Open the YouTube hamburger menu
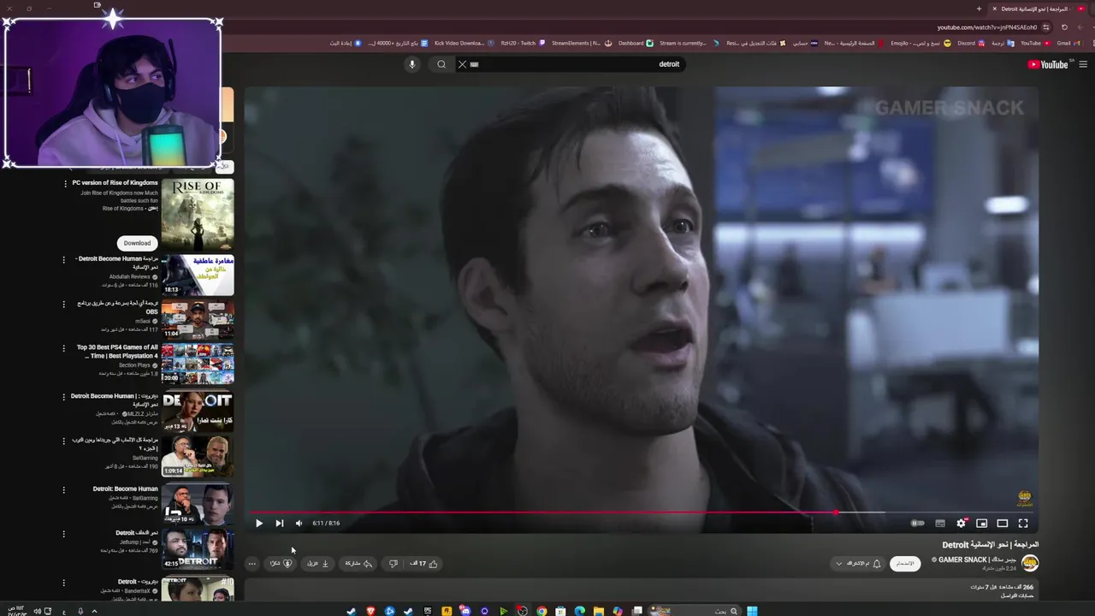1095x616 pixels. coord(1083,64)
